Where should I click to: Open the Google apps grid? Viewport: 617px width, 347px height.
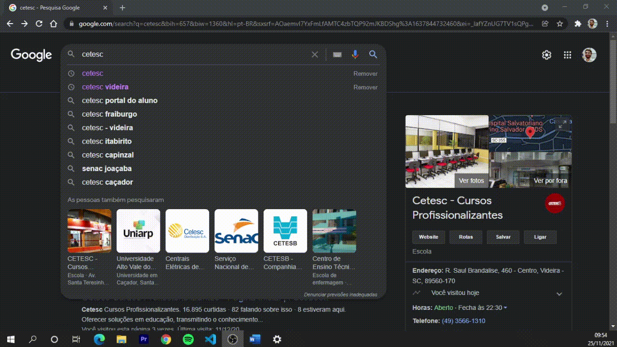(x=567, y=55)
